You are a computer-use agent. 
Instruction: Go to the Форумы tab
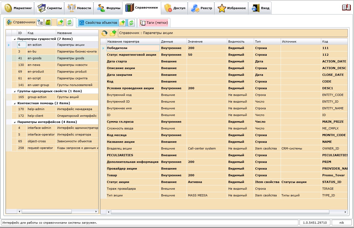tap(108, 8)
